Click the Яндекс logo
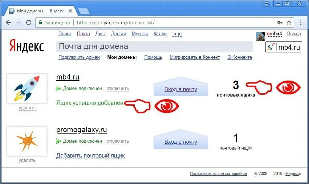 (27, 46)
